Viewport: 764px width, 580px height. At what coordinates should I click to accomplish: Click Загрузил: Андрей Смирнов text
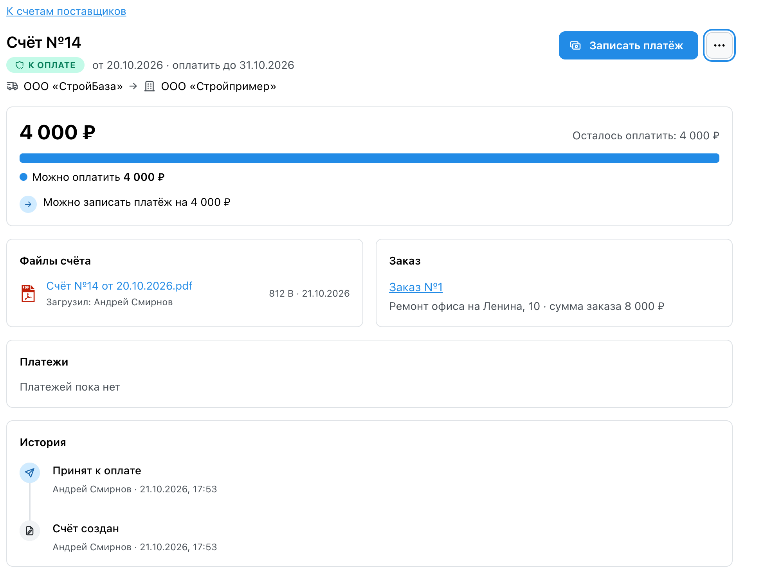click(x=110, y=302)
